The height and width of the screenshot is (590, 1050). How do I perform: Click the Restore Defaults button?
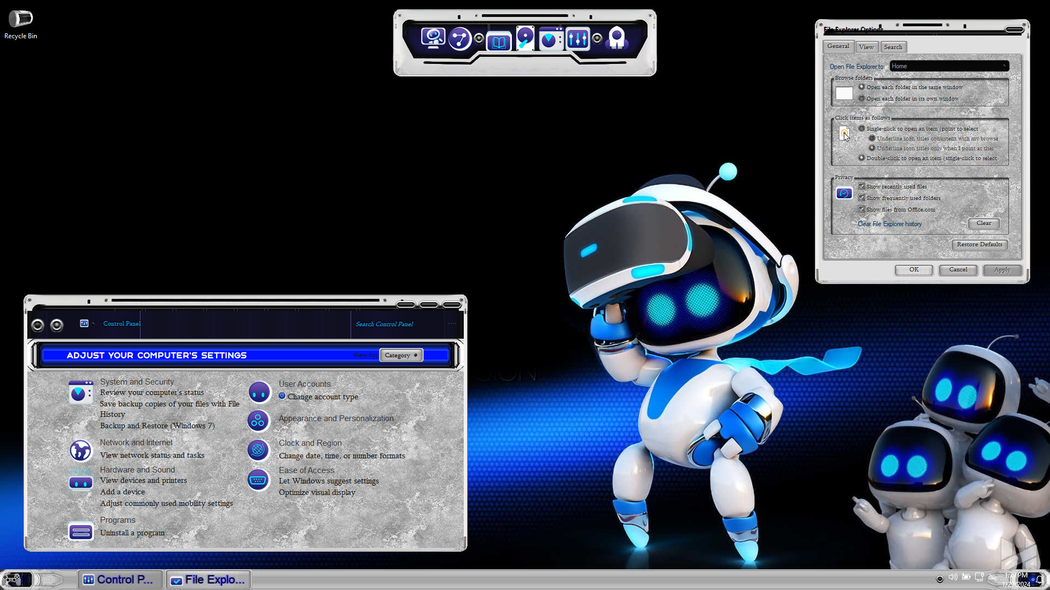click(x=979, y=244)
